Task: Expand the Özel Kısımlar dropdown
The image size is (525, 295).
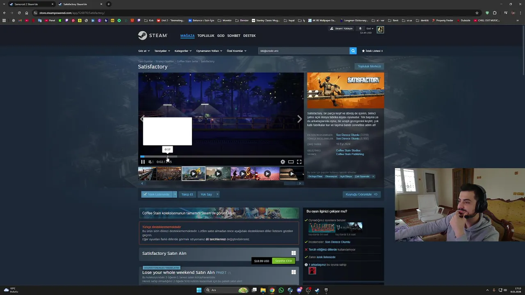Action: point(236,51)
